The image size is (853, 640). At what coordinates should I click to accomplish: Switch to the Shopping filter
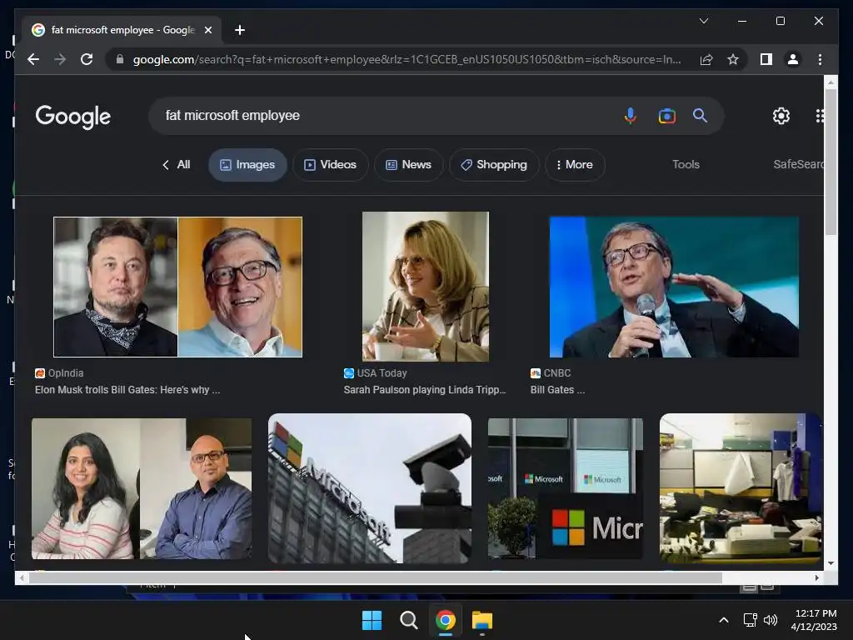pyautogui.click(x=494, y=164)
